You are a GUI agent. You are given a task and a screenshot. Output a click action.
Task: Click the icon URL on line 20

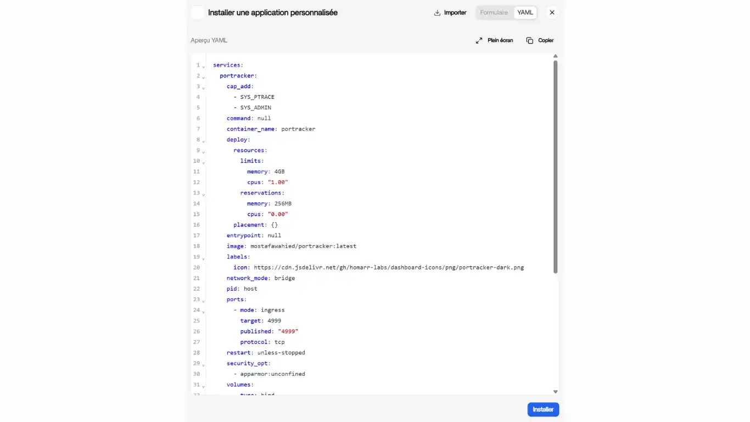389,268
